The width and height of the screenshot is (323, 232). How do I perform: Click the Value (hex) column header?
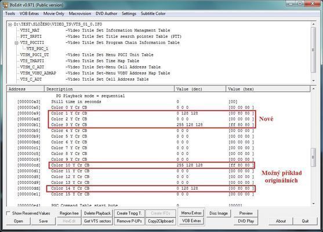click(268, 89)
